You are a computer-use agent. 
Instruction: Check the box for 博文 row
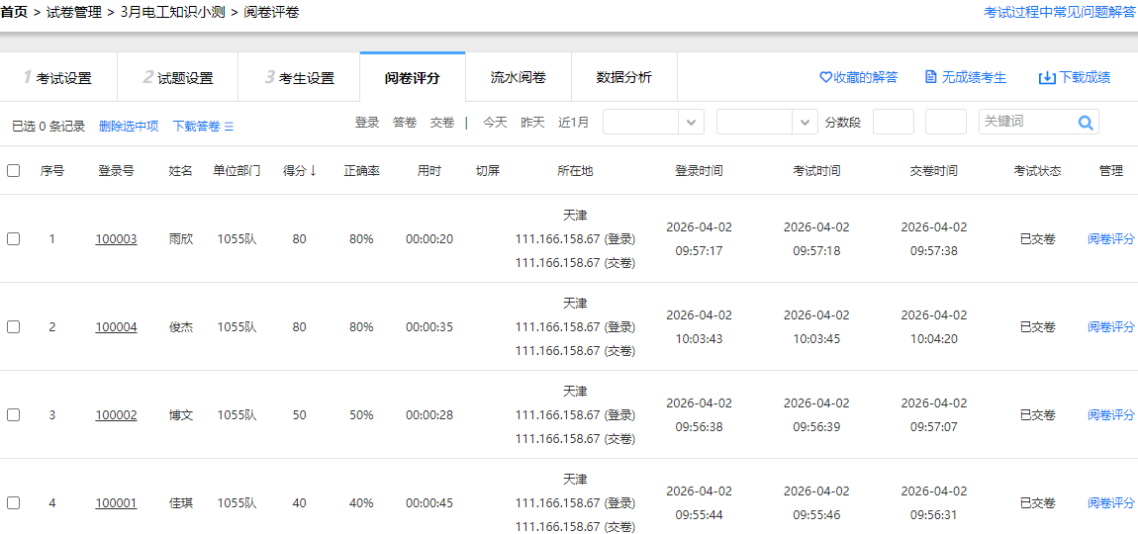tap(13, 415)
